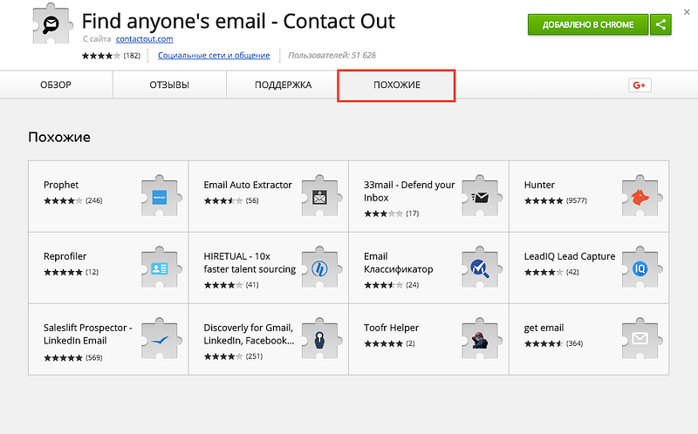698x434 pixels.
Task: Click the share icon button
Action: tap(660, 24)
